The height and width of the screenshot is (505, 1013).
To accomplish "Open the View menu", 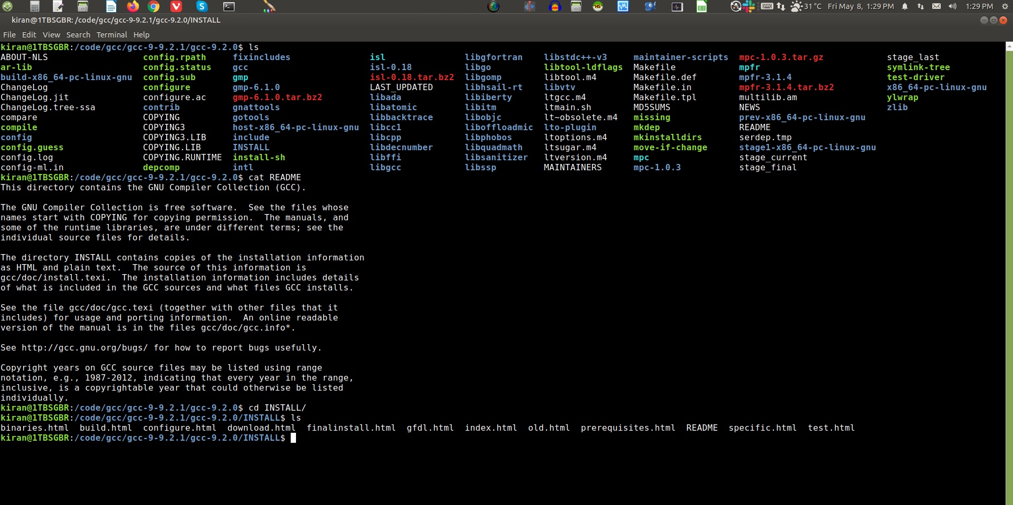I will [51, 35].
